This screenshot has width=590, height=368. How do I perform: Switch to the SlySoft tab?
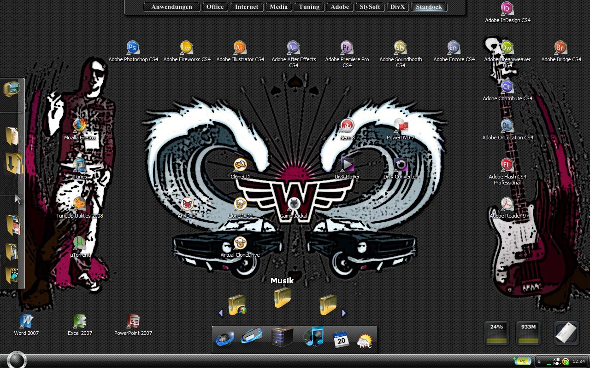click(370, 7)
